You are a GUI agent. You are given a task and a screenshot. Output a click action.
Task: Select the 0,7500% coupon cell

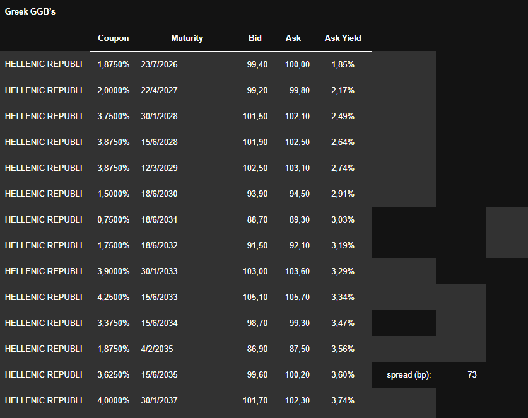114,219
